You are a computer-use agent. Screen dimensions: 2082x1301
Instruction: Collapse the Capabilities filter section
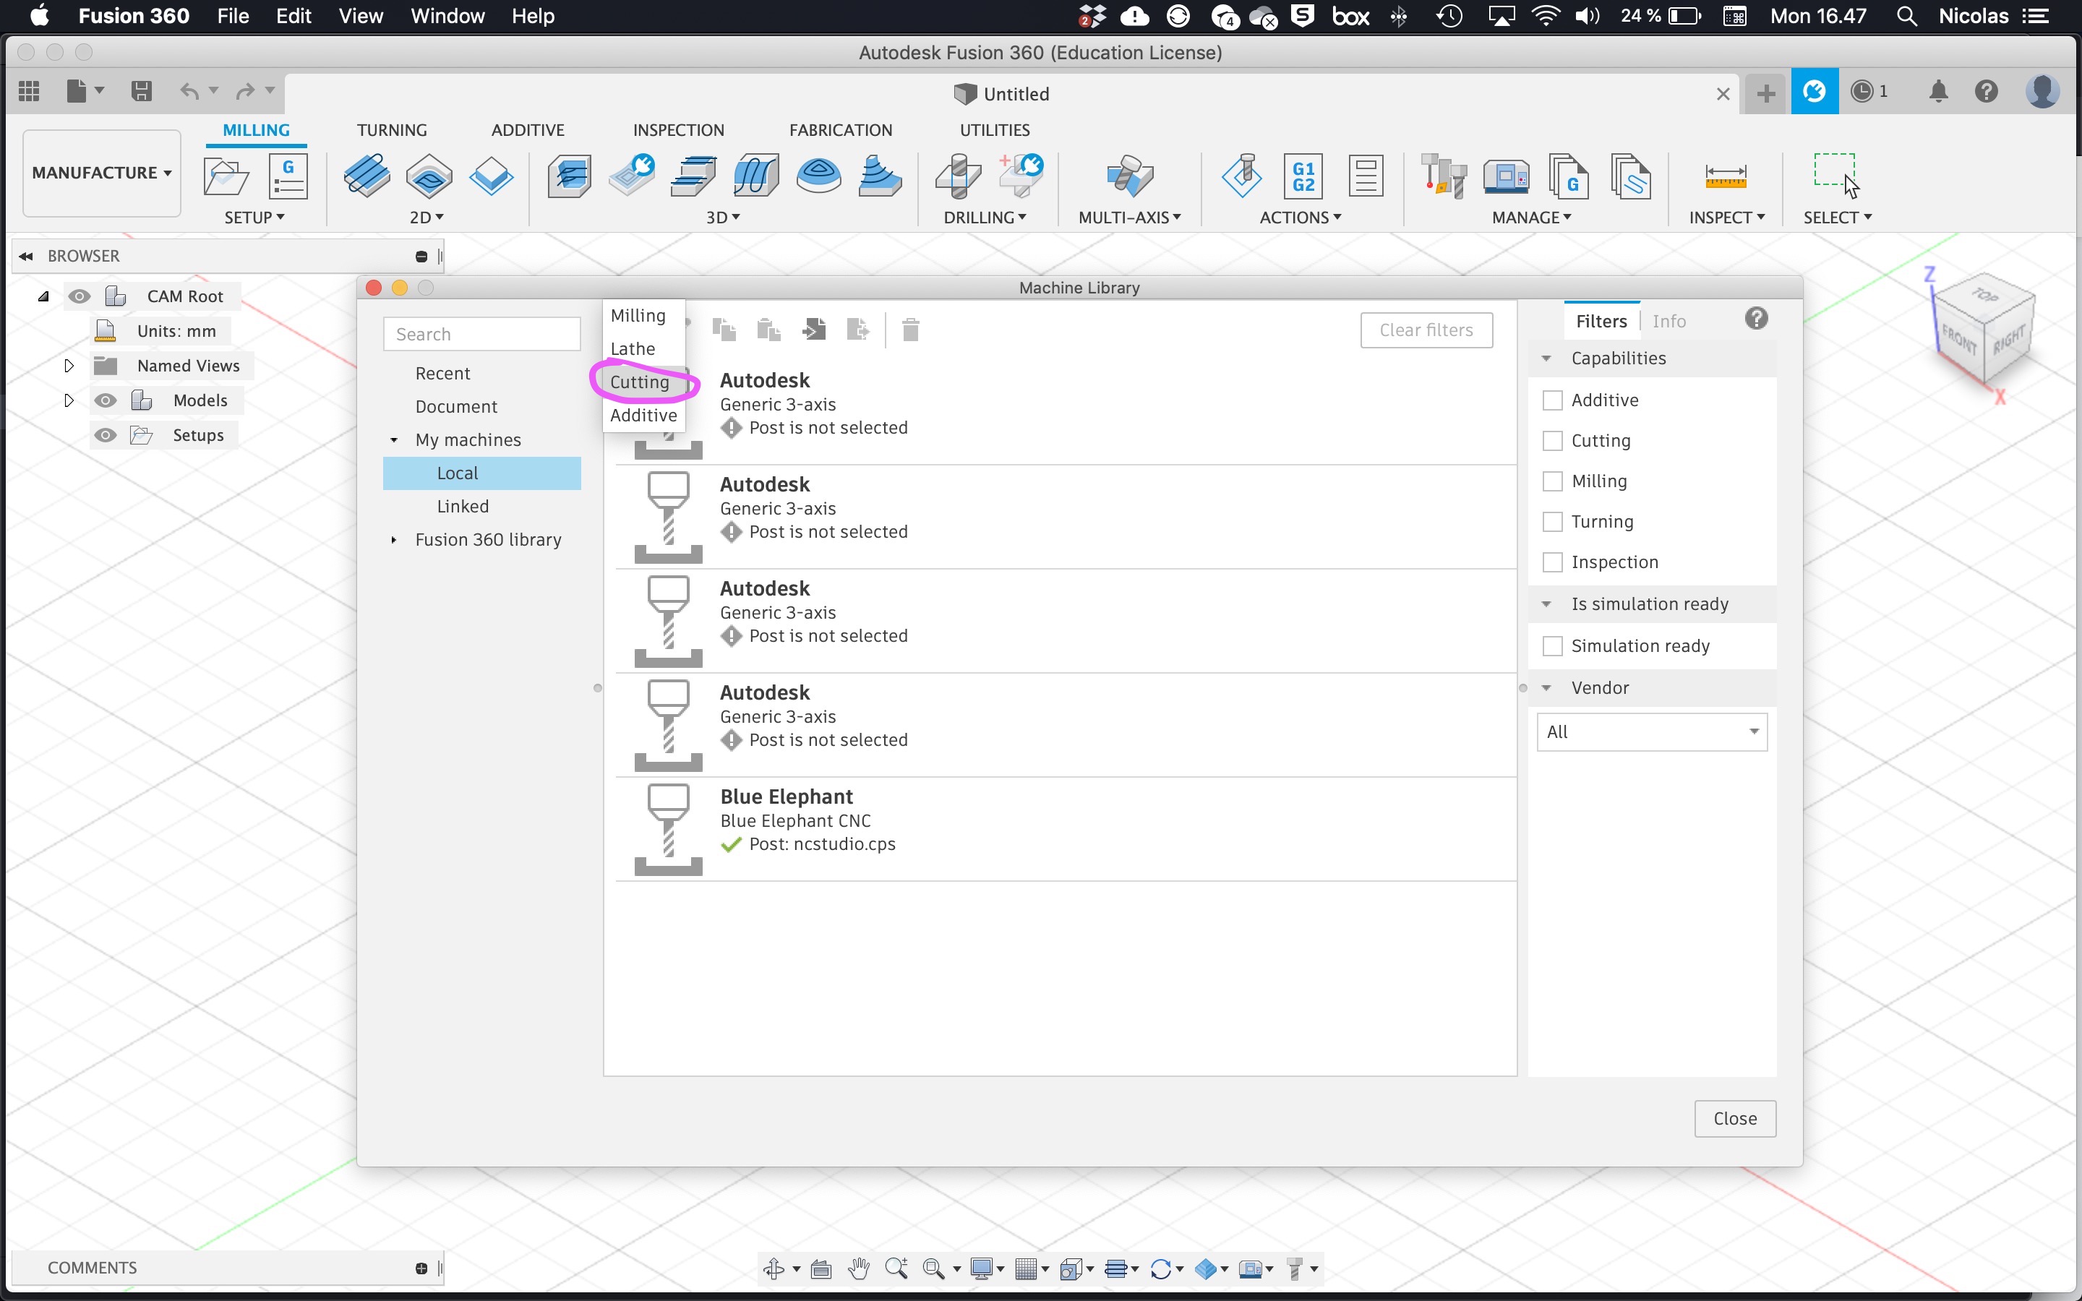[1546, 358]
